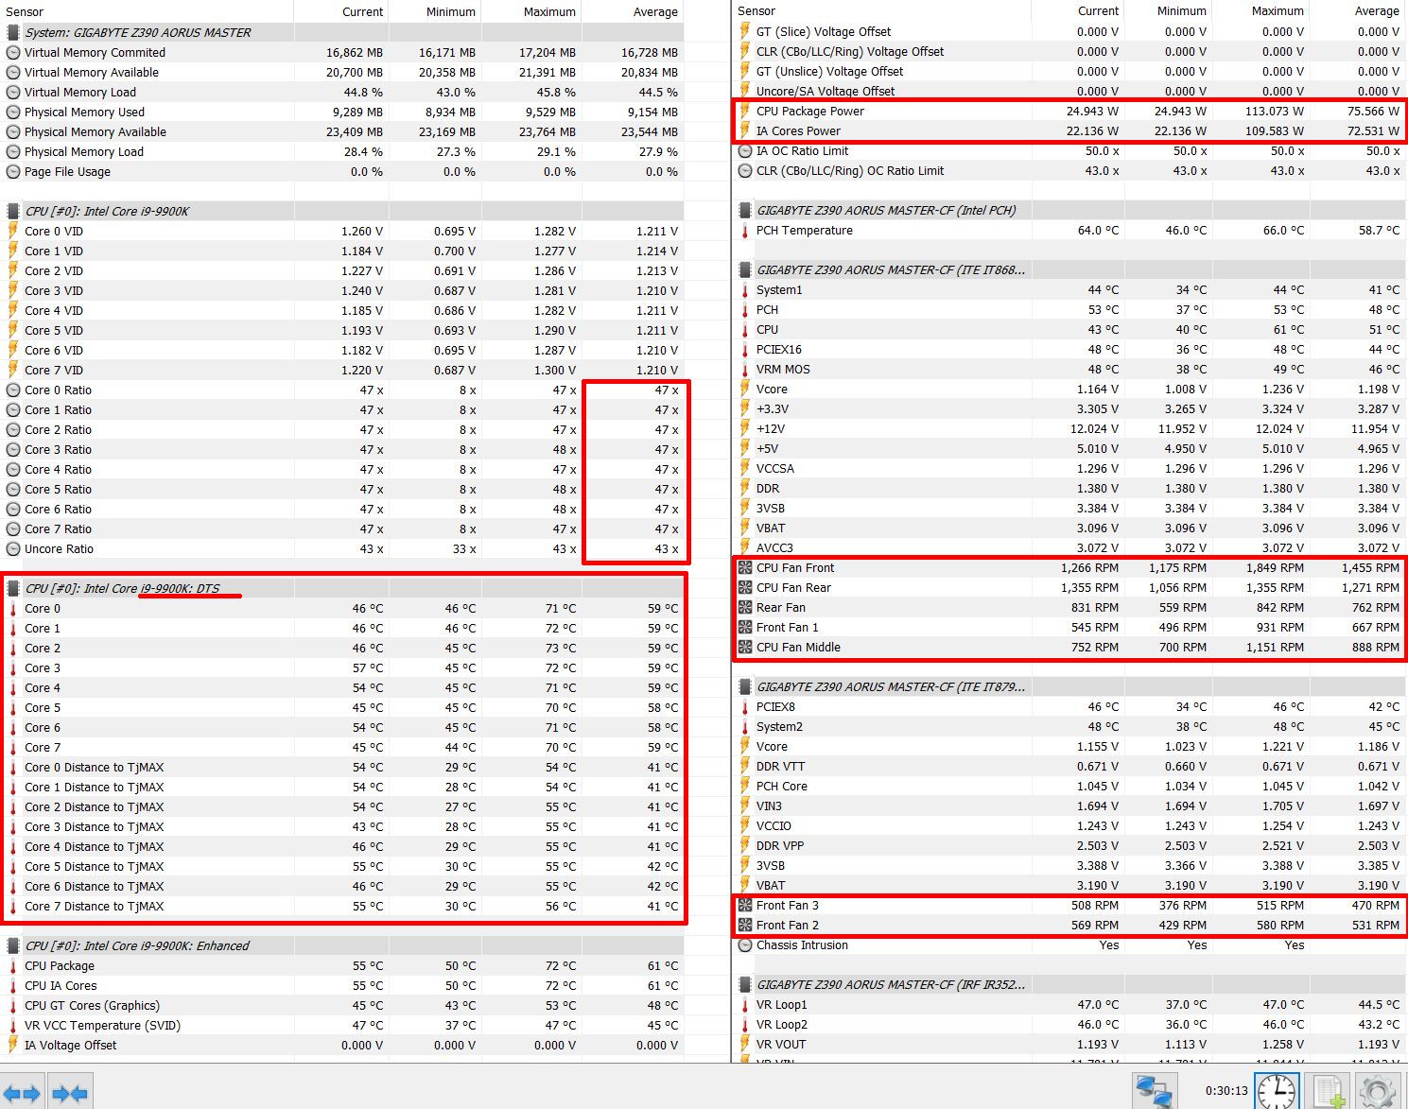The image size is (1408, 1109).
Task: Click chip icon beside the (Intel PCH) header
Action: 745,210
